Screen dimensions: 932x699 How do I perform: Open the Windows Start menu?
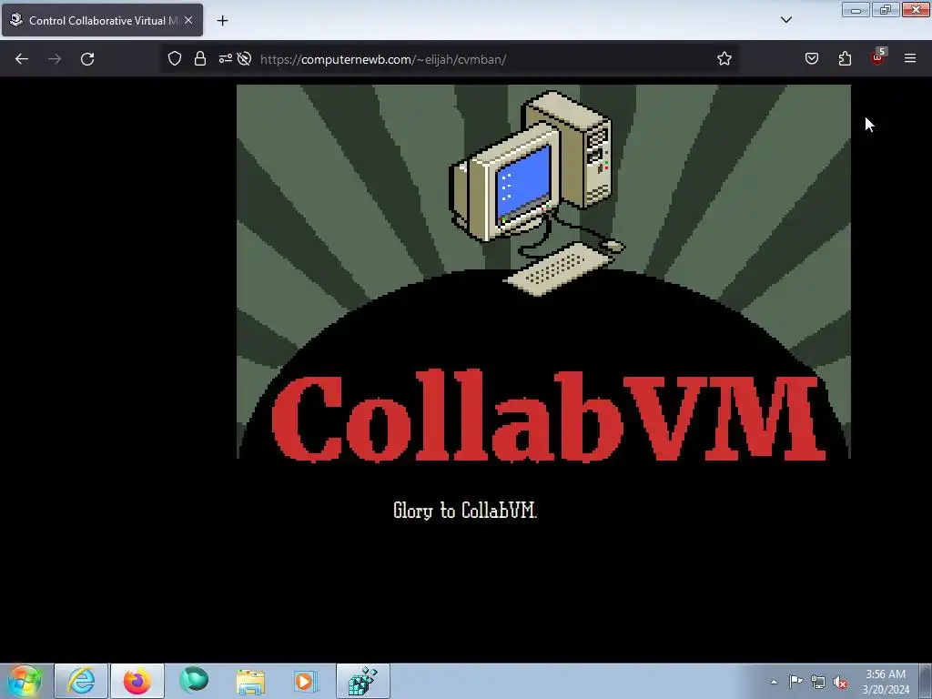24,681
